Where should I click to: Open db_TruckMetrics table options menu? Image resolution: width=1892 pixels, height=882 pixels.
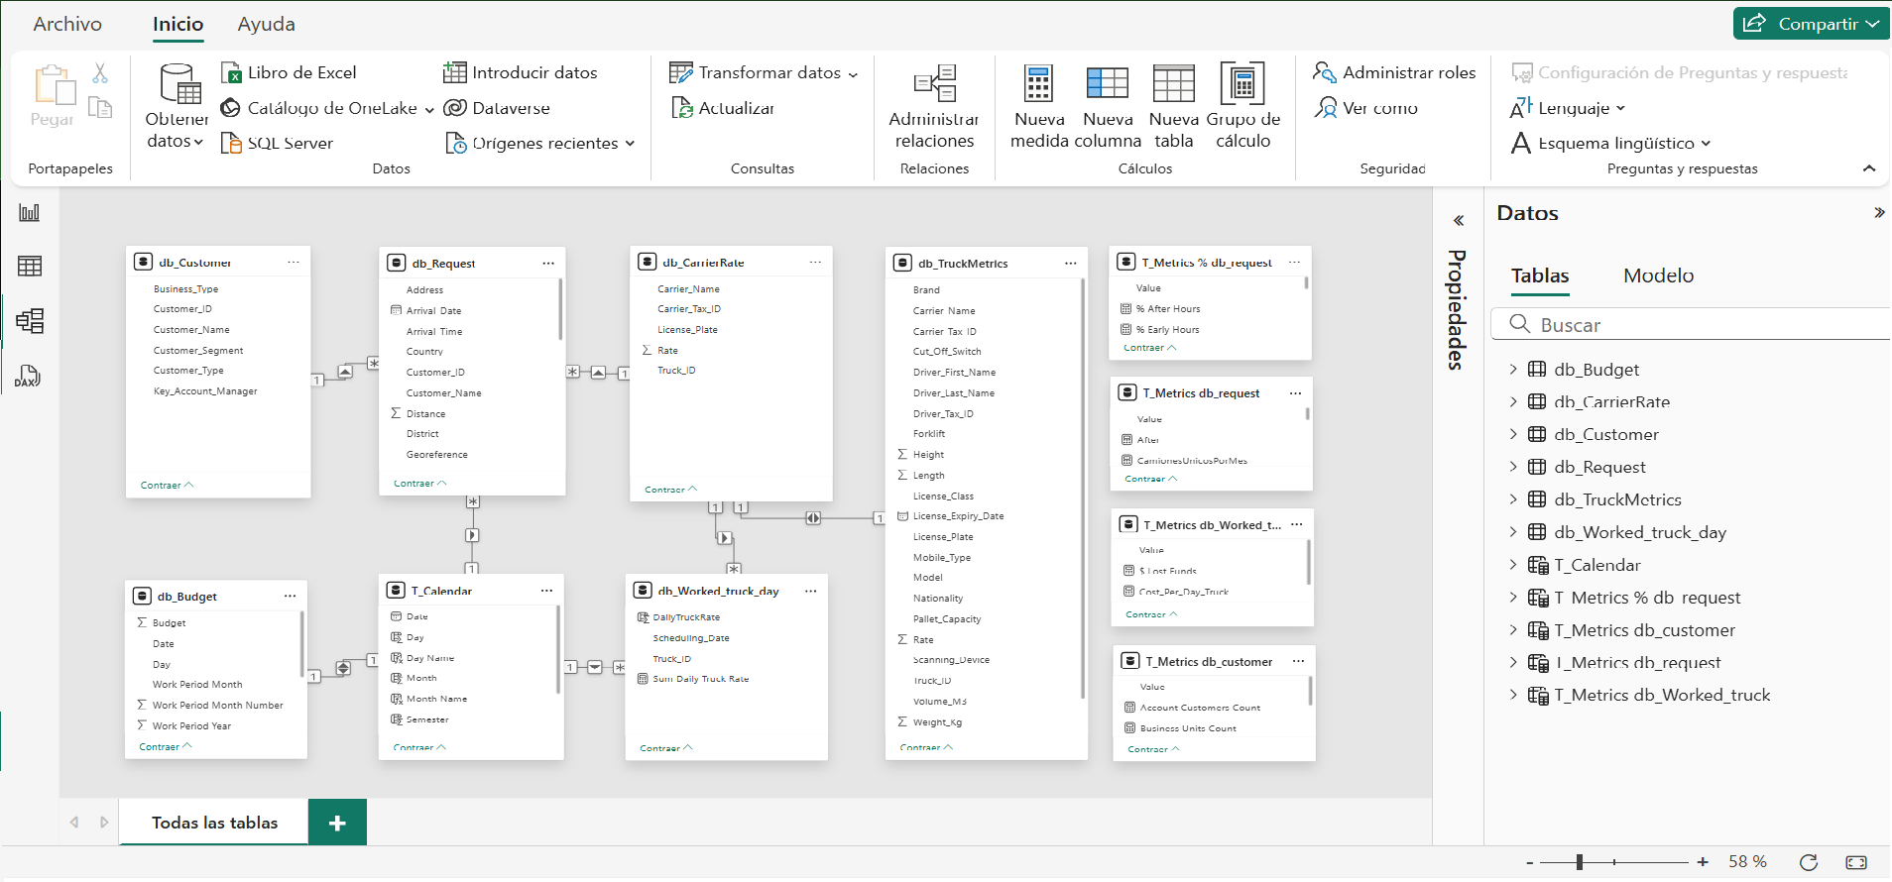(x=1071, y=264)
